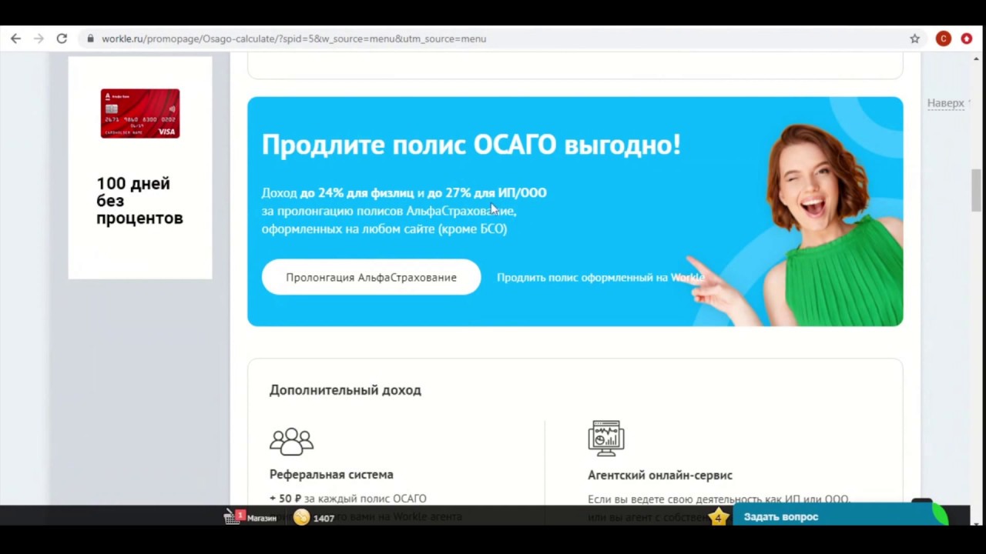Click the page vertical scrollbar thumb
The height and width of the screenshot is (554, 986).
[x=977, y=190]
